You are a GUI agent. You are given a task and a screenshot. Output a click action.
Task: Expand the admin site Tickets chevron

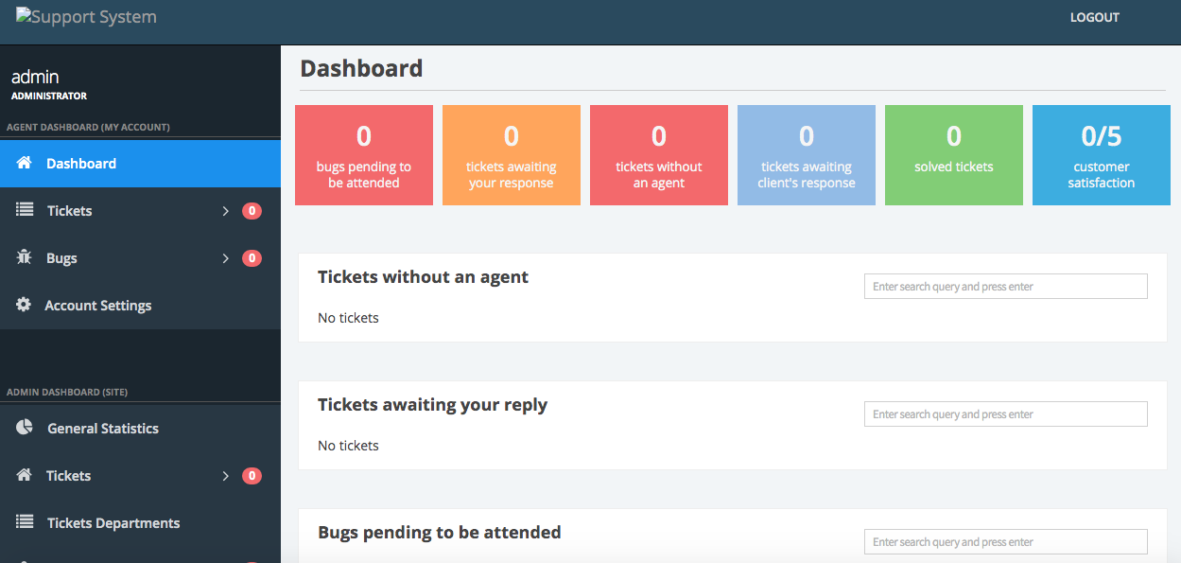pos(225,476)
